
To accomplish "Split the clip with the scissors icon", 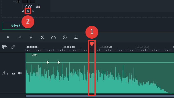I will pos(42,37).
